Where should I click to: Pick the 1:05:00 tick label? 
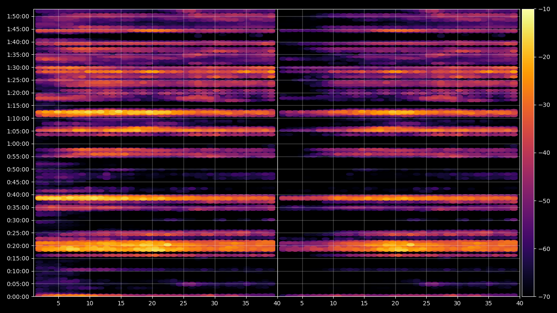[18, 131]
